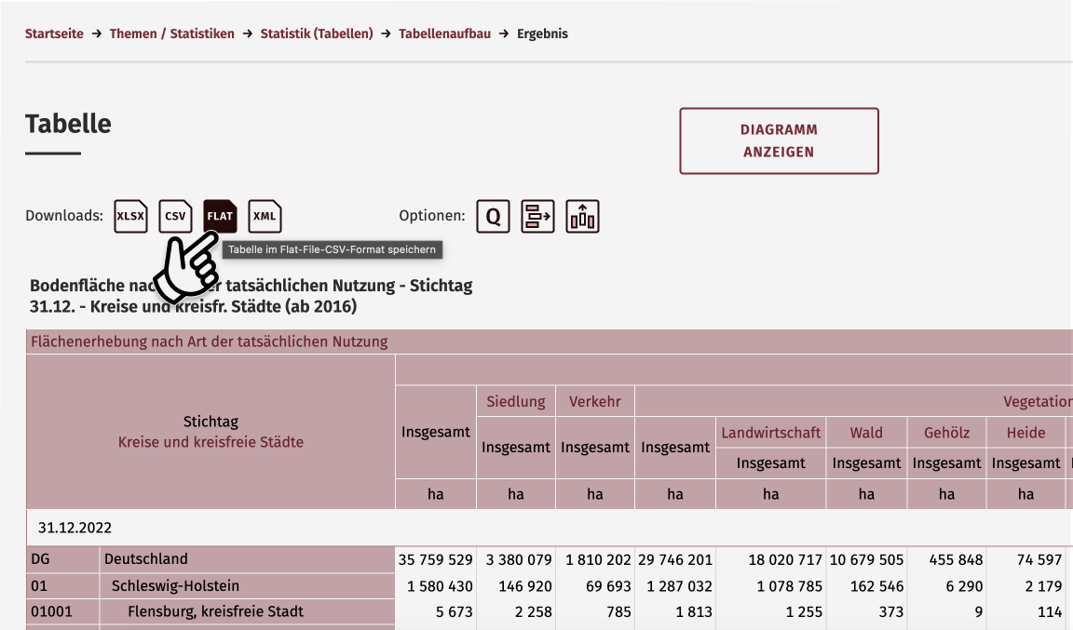Download the table as XLSX file
The height and width of the screenshot is (630, 1073).
tap(130, 216)
